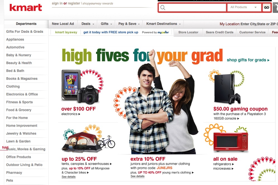Click the GO search button

click(x=267, y=8)
